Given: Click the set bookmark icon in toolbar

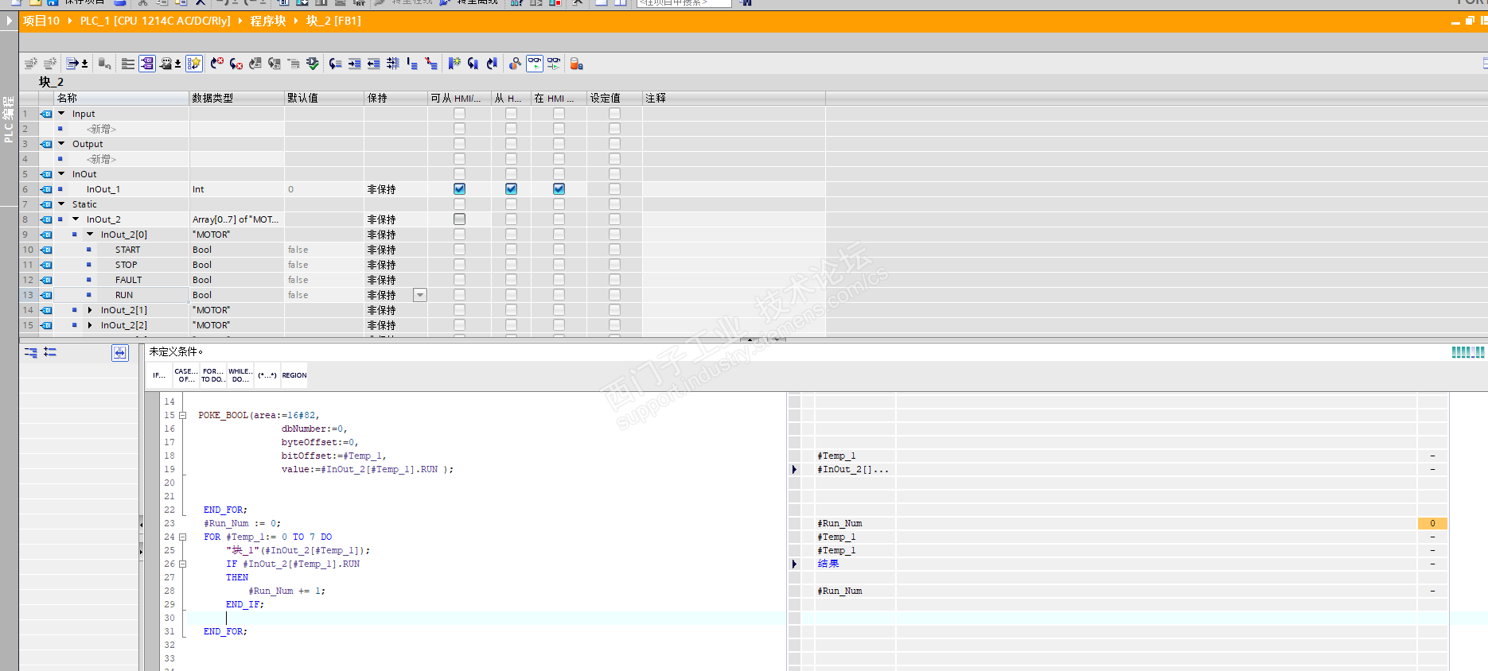Looking at the screenshot, I should [x=454, y=64].
